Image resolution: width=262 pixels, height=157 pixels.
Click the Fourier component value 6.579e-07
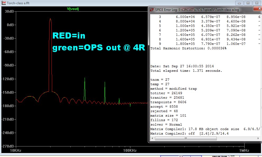210,17
